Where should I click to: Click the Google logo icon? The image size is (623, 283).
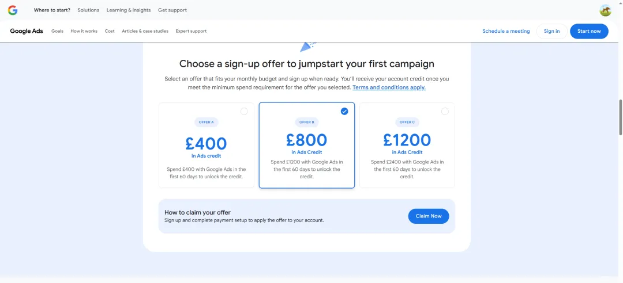(13, 10)
